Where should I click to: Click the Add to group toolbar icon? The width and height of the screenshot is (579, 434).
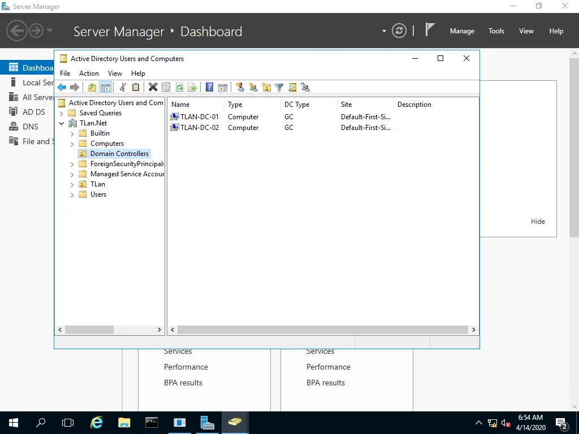pos(305,88)
